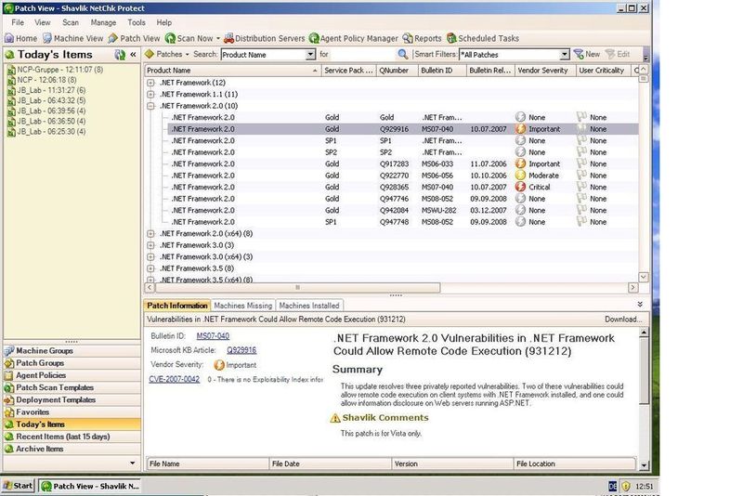Open Smart Filters dropdown *All Patches

pos(564,55)
